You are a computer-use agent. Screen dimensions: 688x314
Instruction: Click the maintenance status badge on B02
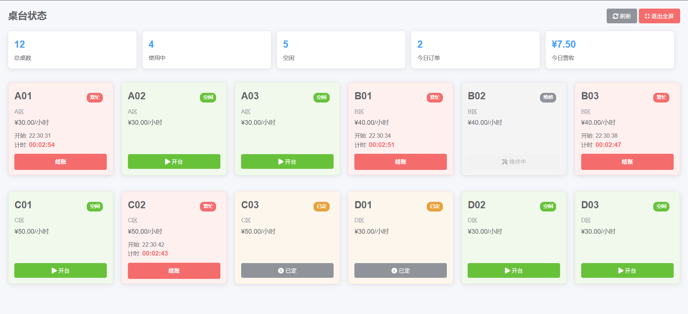coord(548,97)
